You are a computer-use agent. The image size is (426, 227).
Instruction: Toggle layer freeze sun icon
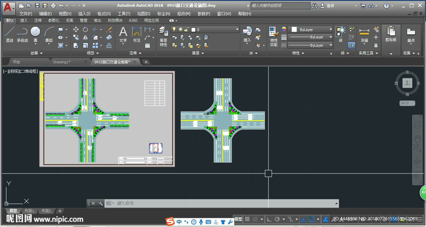coord(181,29)
